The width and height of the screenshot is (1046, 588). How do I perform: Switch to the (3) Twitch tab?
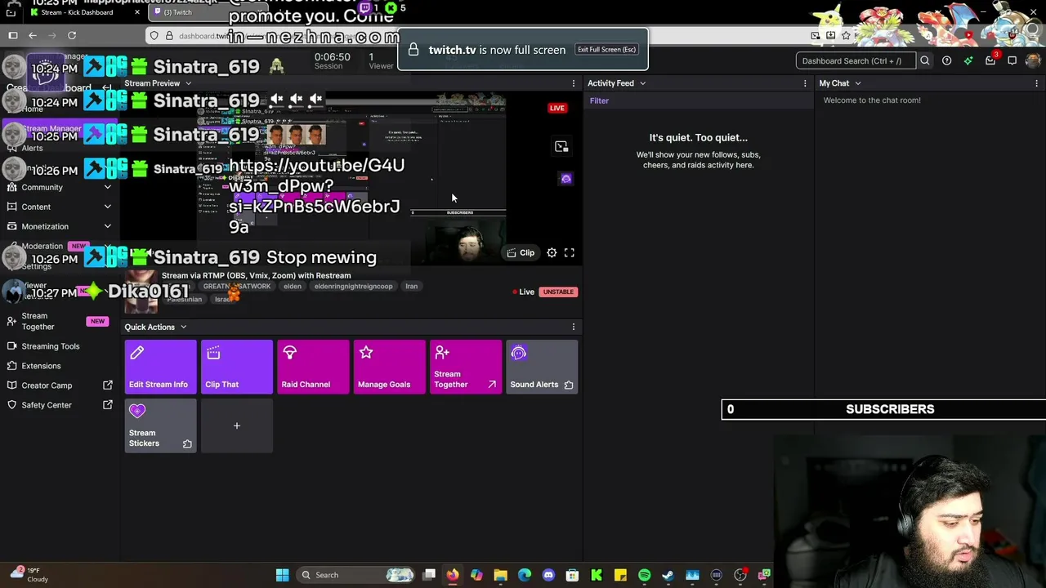pos(177,12)
